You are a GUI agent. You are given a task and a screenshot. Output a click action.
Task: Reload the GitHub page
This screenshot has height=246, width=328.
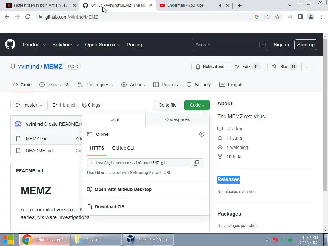click(x=28, y=17)
